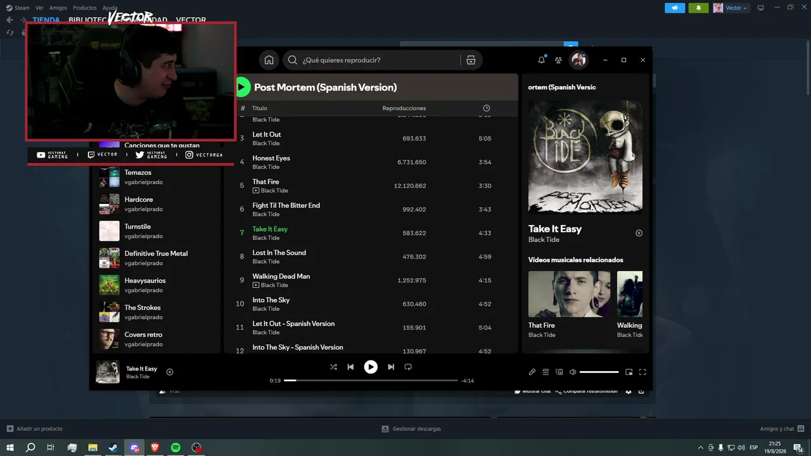Search icon in Spotify search bar
Image resolution: width=811 pixels, height=456 pixels.
point(293,60)
